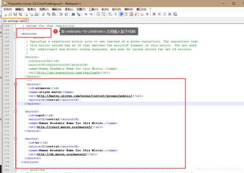Zoom out using the magnifier minus icon
The height and width of the screenshot is (173, 244).
[x=91, y=14]
